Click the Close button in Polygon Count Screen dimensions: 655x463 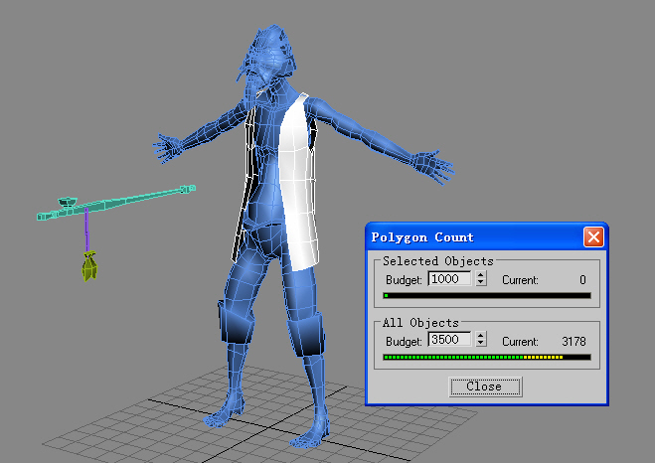[484, 386]
